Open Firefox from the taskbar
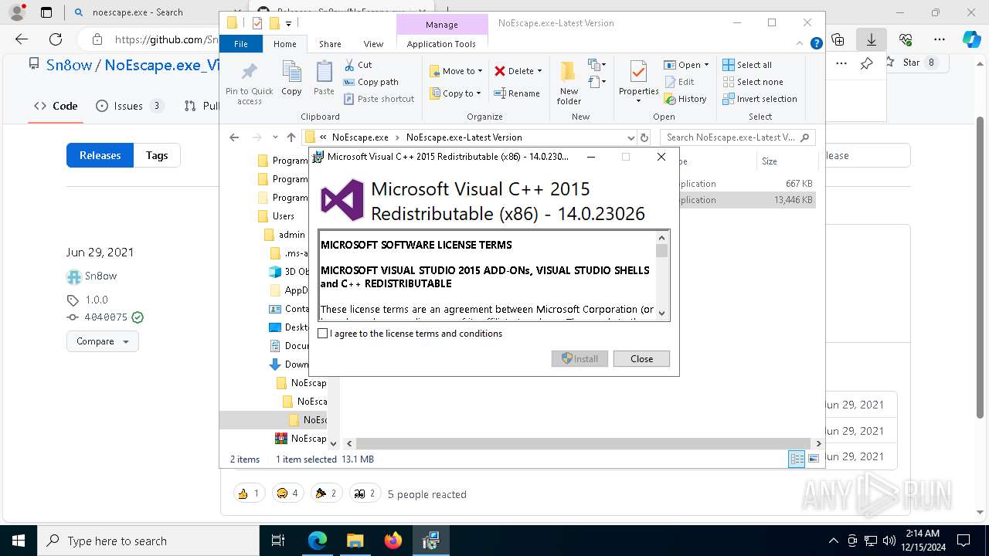Screen dimensions: 989x556 (x=393, y=541)
